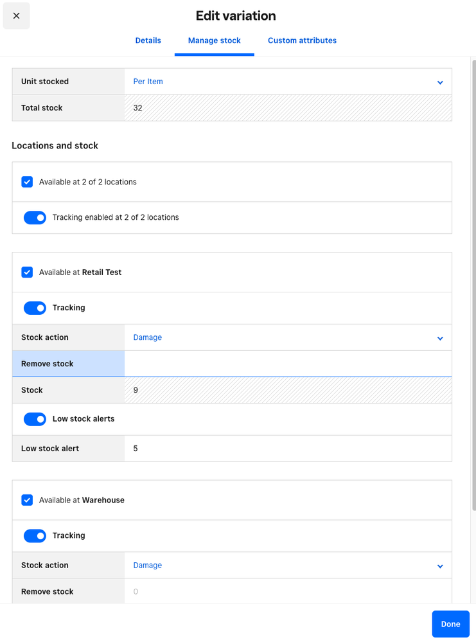Select the Manage stock tab

(214, 40)
